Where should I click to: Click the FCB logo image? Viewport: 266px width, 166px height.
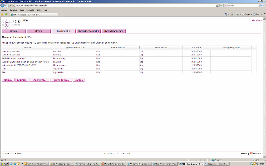(x=11, y=24)
